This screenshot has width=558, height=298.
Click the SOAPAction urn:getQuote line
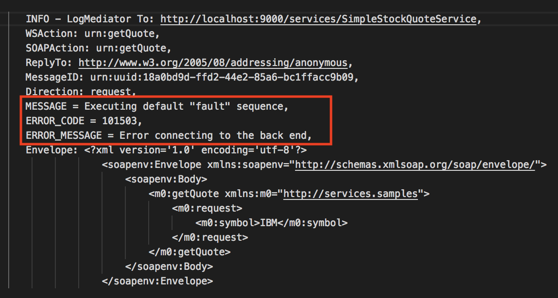98,49
